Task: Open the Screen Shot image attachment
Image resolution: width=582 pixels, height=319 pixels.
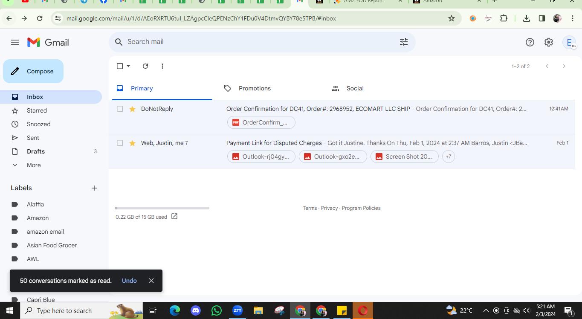Action: 405,157
